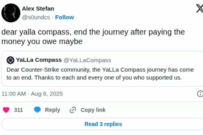
Task: Click the Copy link text
Action: tap(93, 110)
